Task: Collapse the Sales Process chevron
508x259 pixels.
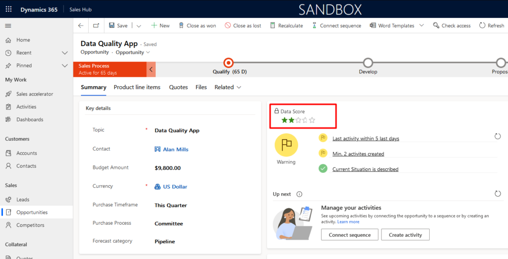Action: click(x=151, y=69)
